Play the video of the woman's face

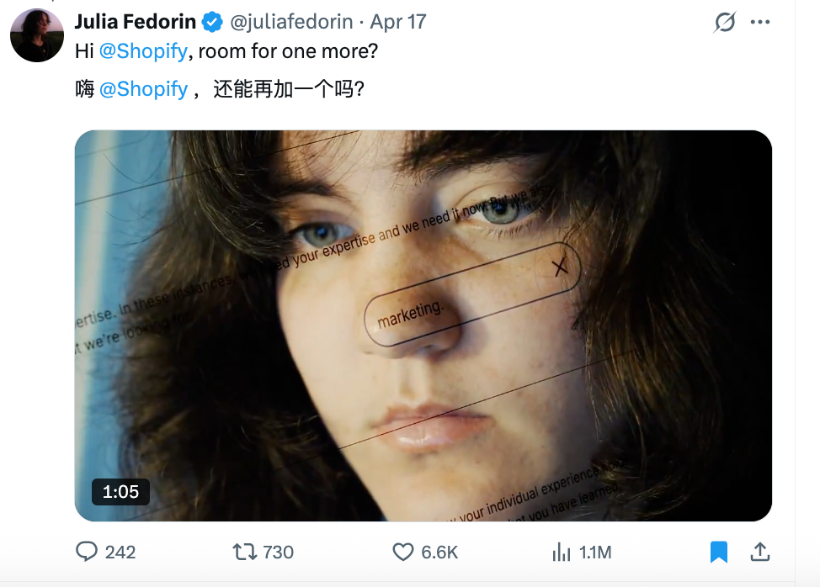tap(423, 325)
